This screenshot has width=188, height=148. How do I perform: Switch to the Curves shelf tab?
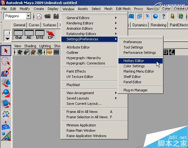coord(34,25)
